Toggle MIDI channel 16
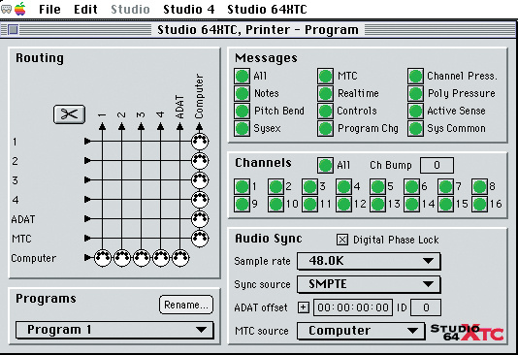518x355 pixels. pyautogui.click(x=479, y=204)
